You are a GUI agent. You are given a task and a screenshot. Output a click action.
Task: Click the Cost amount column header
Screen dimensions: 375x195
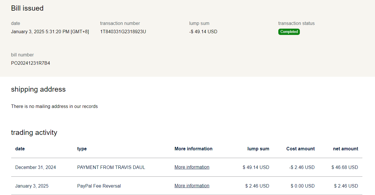pos(300,149)
